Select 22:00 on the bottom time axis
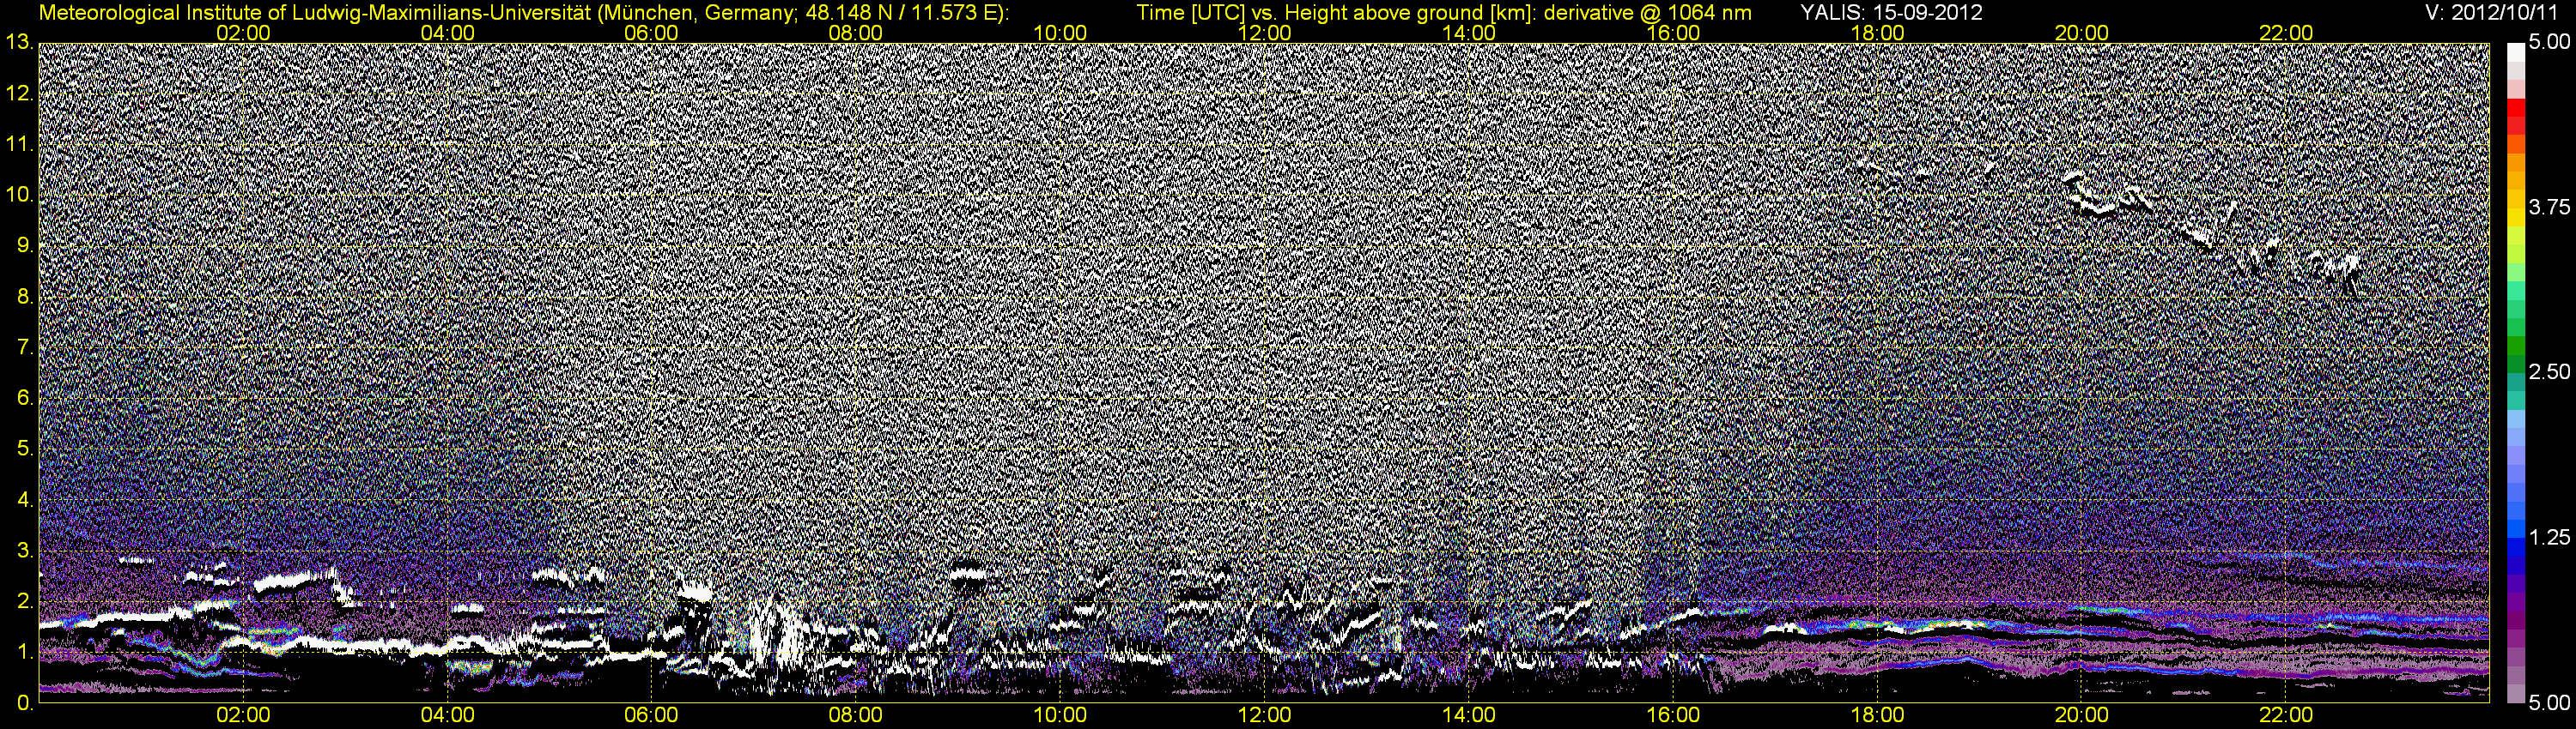Screen dimensions: 2576x729 (x=2286, y=716)
